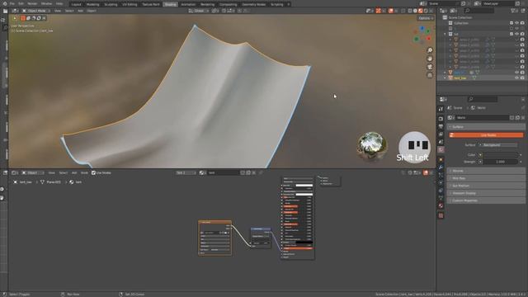This screenshot has width=528, height=297.
Task: Open the Tool properties tab
Action: pos(441,109)
